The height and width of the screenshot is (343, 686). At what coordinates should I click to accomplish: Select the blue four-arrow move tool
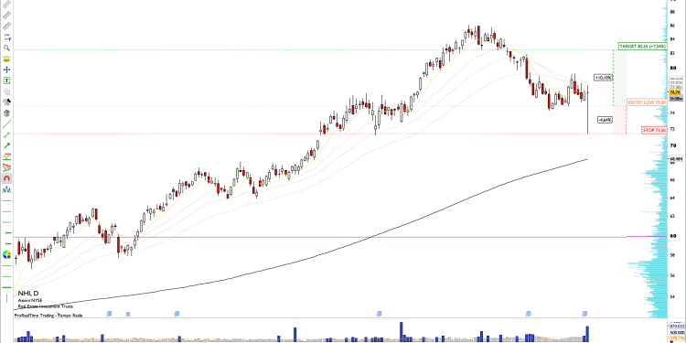click(6, 70)
